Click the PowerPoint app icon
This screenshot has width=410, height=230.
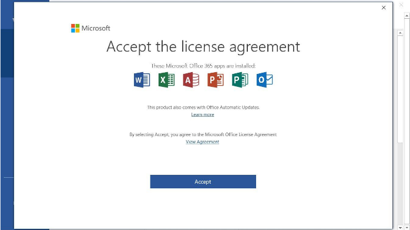(x=216, y=80)
